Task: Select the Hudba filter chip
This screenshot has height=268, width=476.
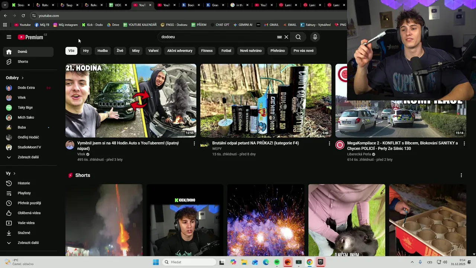Action: [x=103, y=51]
